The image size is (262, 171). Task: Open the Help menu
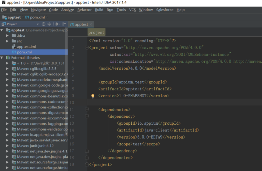tap(180, 10)
